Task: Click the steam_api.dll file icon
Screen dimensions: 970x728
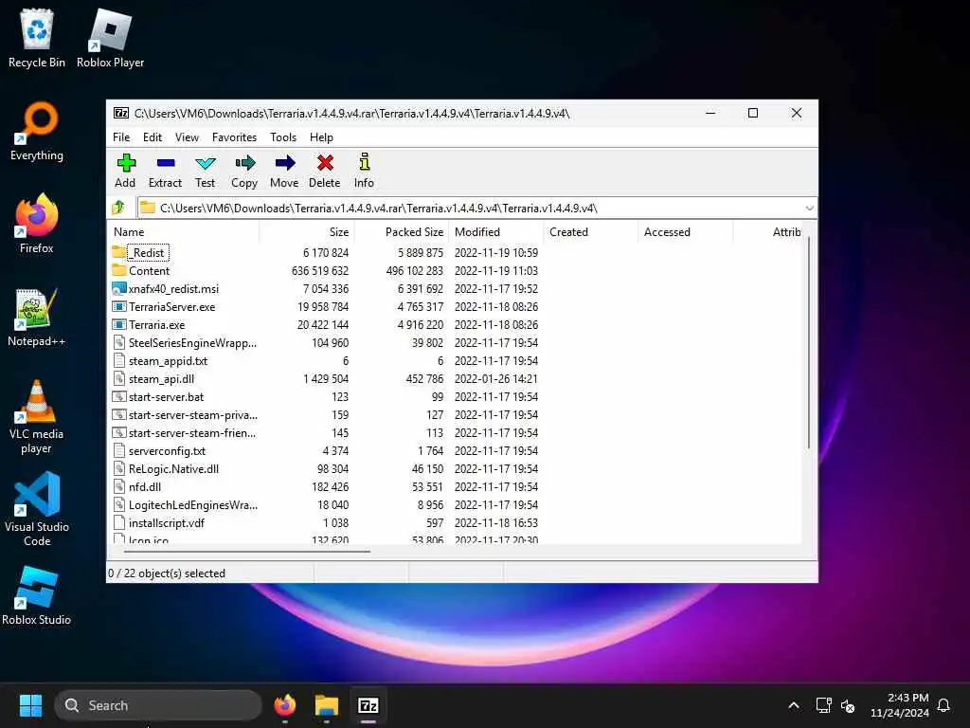Action: pos(118,379)
